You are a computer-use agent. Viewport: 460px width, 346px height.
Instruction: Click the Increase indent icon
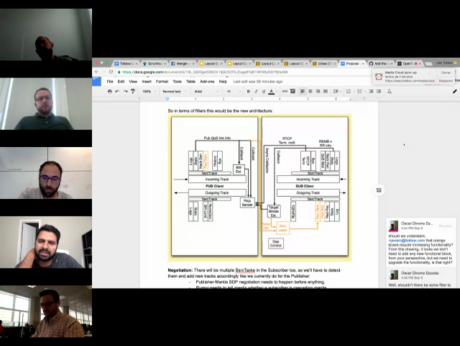[x=379, y=91]
